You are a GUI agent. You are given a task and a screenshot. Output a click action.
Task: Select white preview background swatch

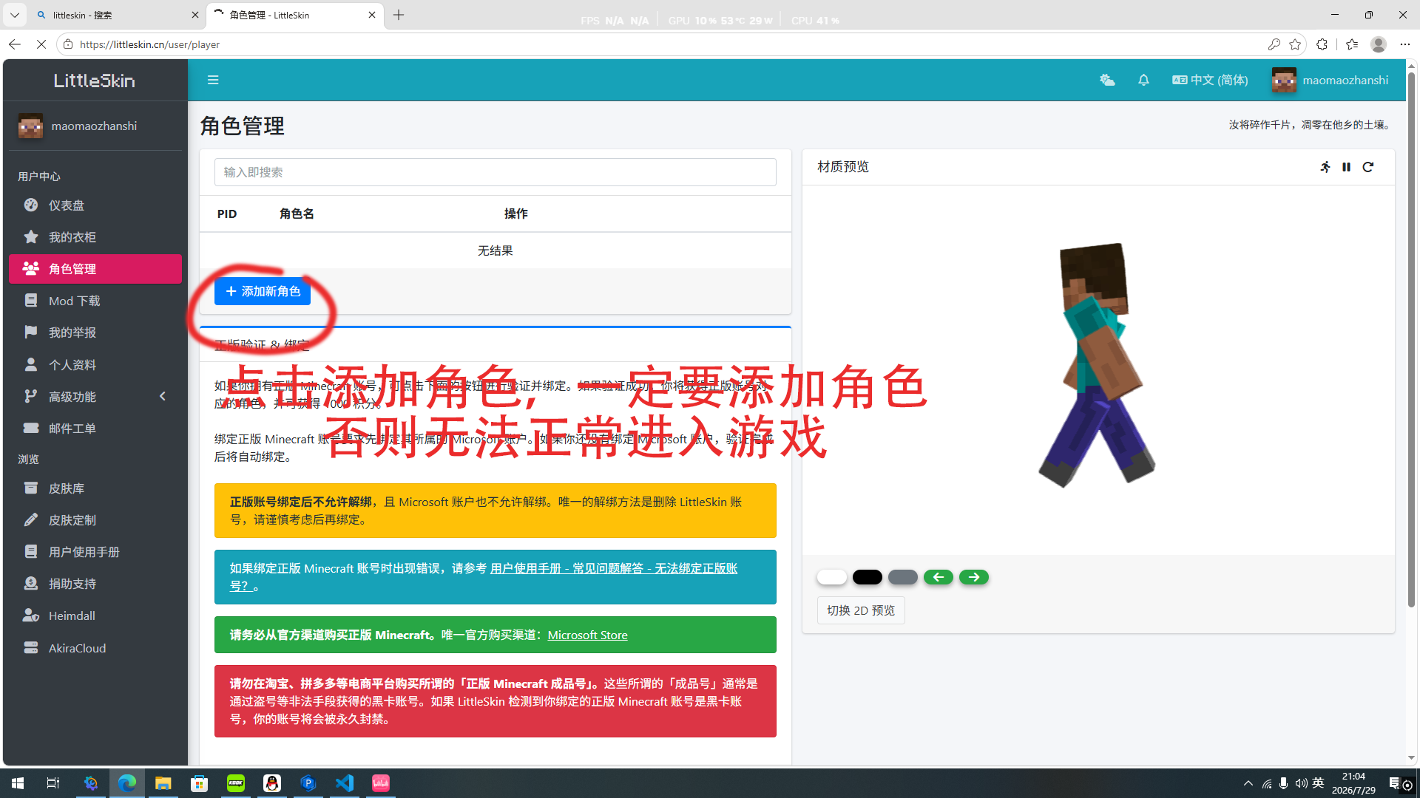[832, 577]
